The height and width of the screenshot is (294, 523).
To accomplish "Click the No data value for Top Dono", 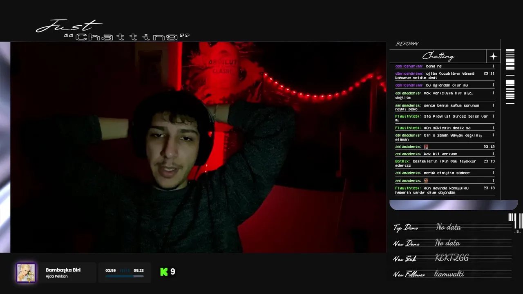I will pyautogui.click(x=449, y=227).
